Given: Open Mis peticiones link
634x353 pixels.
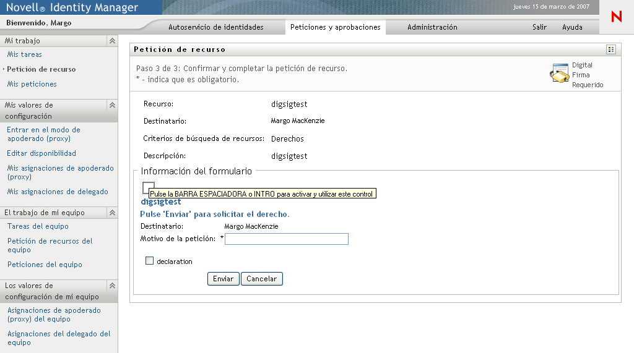Looking at the screenshot, I should tap(32, 84).
